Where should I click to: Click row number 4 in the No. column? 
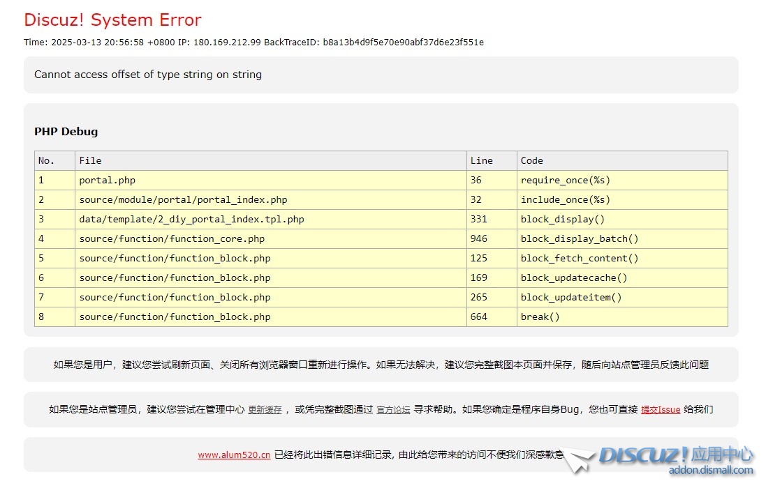(x=54, y=239)
